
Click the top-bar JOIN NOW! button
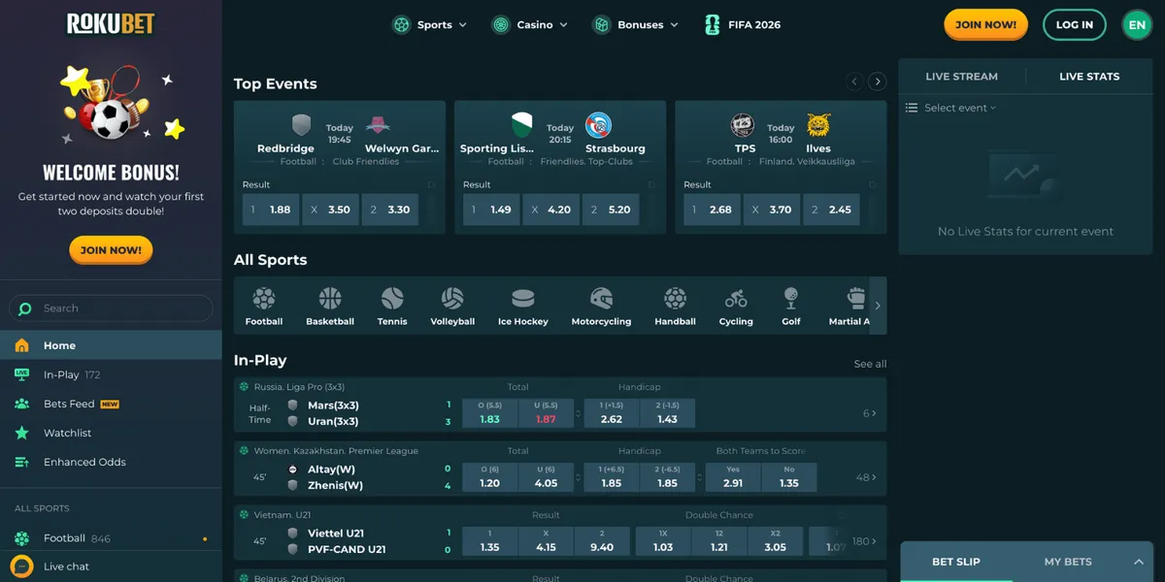[x=985, y=24]
